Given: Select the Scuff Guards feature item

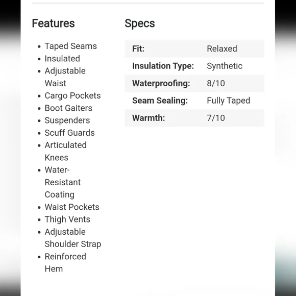Looking at the screenshot, I should (69, 133).
